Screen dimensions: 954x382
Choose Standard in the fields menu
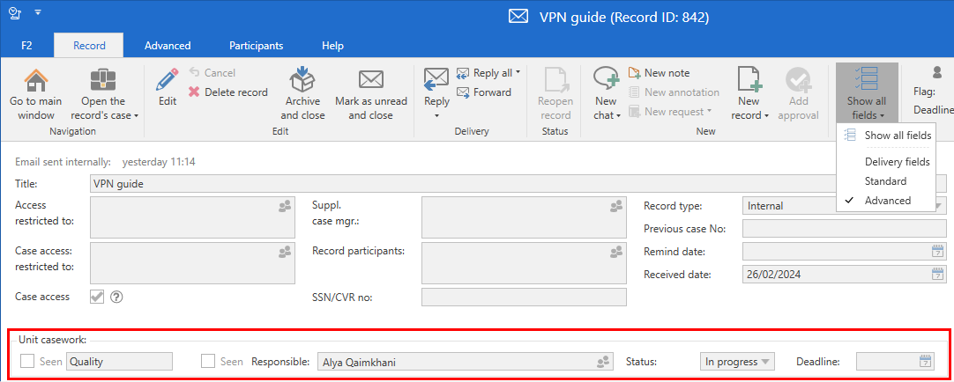[x=885, y=181]
